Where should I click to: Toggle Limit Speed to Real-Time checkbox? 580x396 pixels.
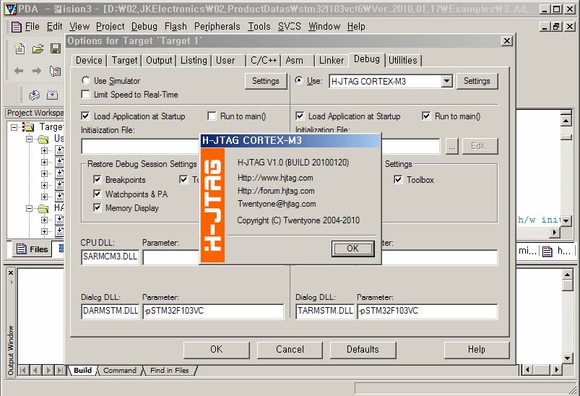pyautogui.click(x=85, y=95)
